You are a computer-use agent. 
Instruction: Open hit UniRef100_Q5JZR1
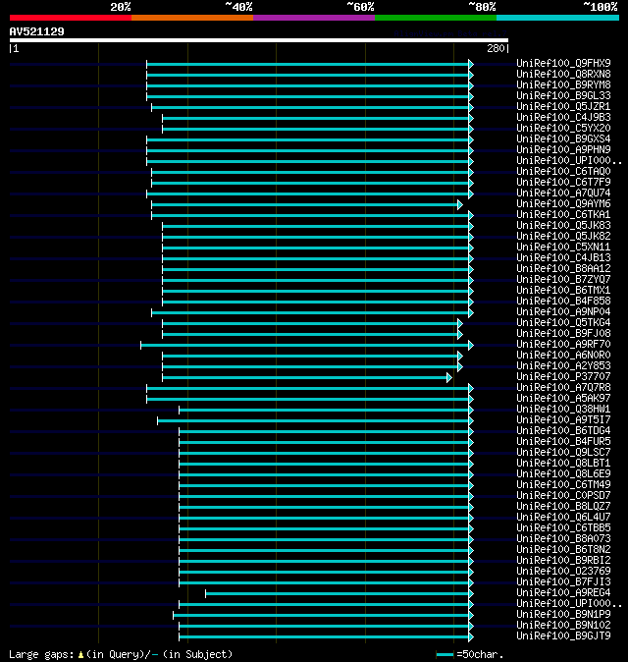[563, 106]
